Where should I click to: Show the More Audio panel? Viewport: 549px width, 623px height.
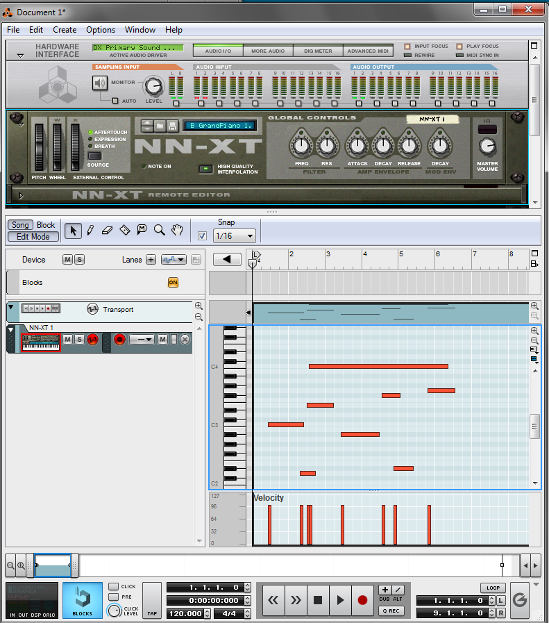point(268,51)
